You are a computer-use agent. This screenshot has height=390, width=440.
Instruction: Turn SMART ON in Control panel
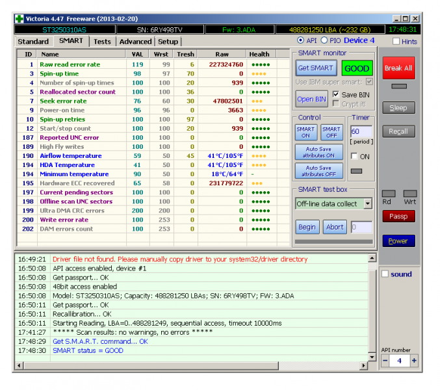click(305, 133)
